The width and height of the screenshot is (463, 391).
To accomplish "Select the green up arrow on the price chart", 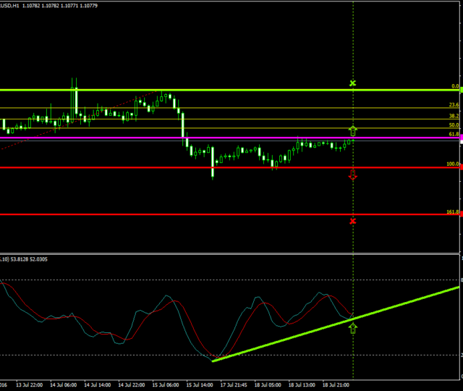I will (353, 131).
